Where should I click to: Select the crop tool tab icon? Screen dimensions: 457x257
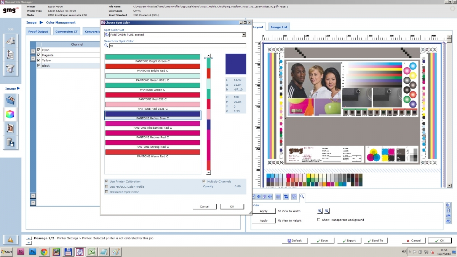286,196
